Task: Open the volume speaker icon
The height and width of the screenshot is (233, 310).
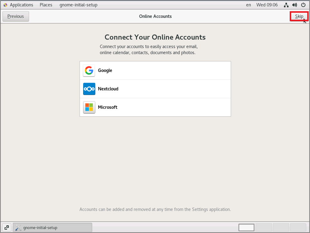Action: (295, 5)
